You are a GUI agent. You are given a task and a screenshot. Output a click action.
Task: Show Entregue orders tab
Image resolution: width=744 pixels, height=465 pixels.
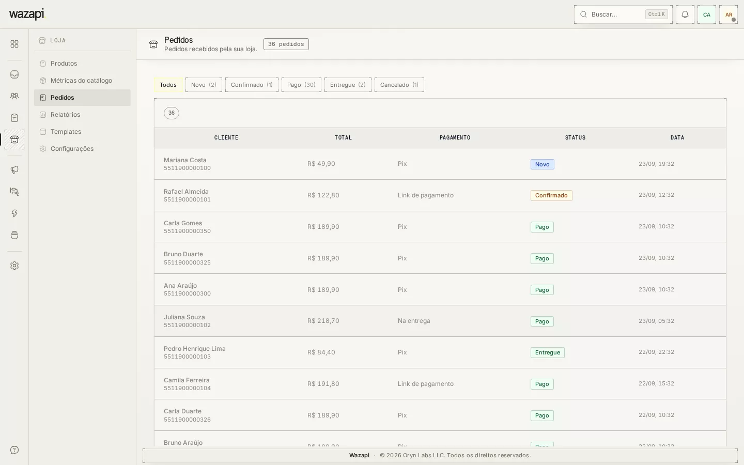pyautogui.click(x=348, y=85)
